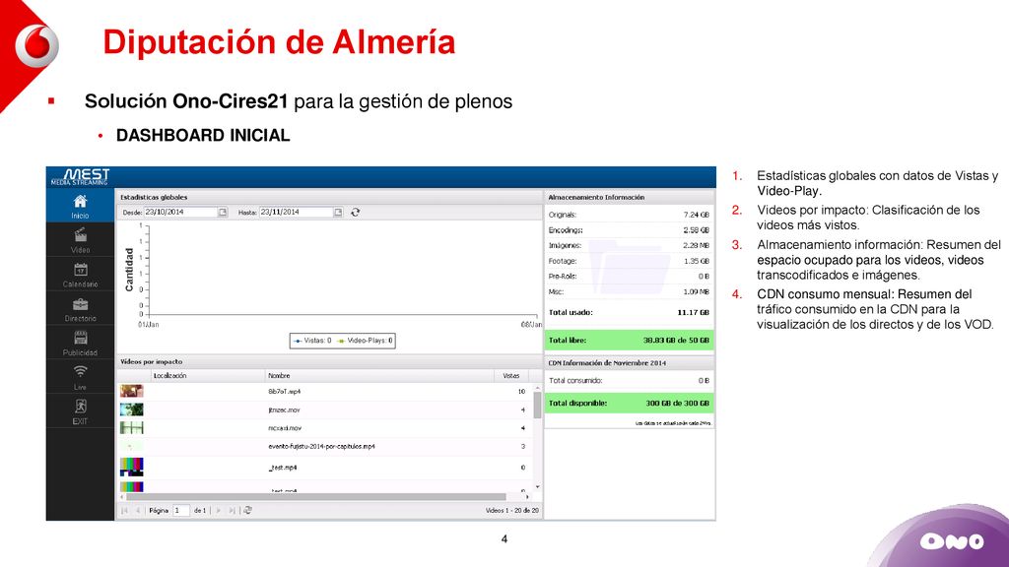Open the Publicidad section in sidebar
Screen dimensions: 1009x567
80,344
